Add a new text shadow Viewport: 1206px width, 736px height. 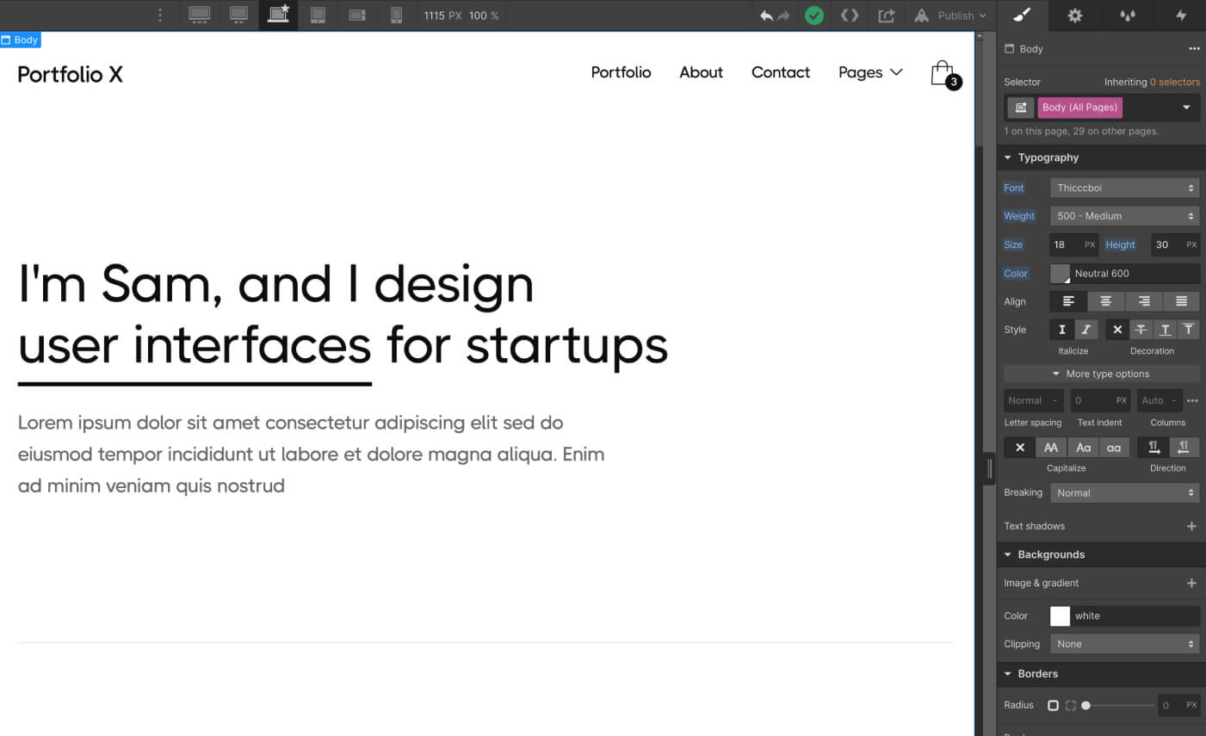pos(1192,525)
